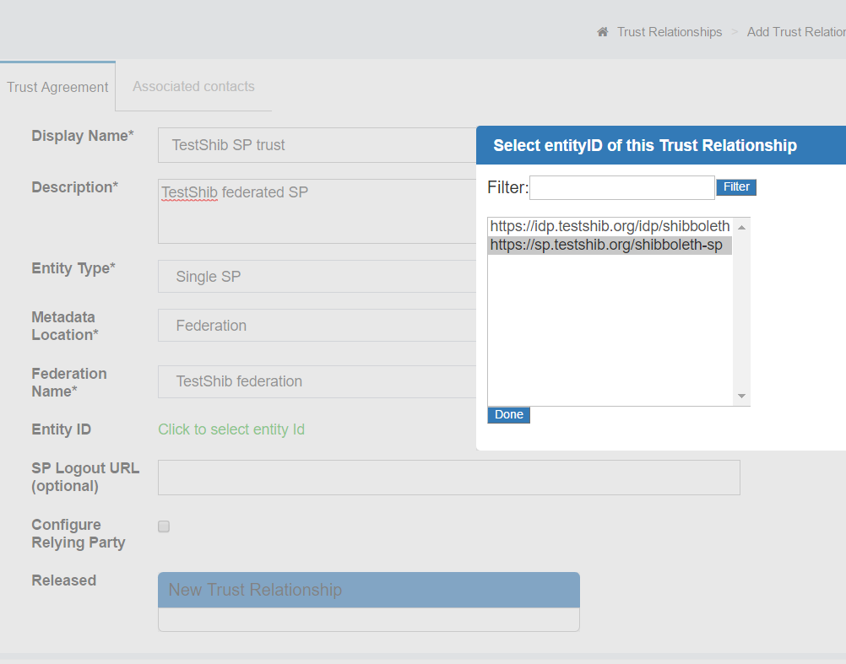Focus the Description text area
The width and height of the screenshot is (846, 664).
[317, 211]
